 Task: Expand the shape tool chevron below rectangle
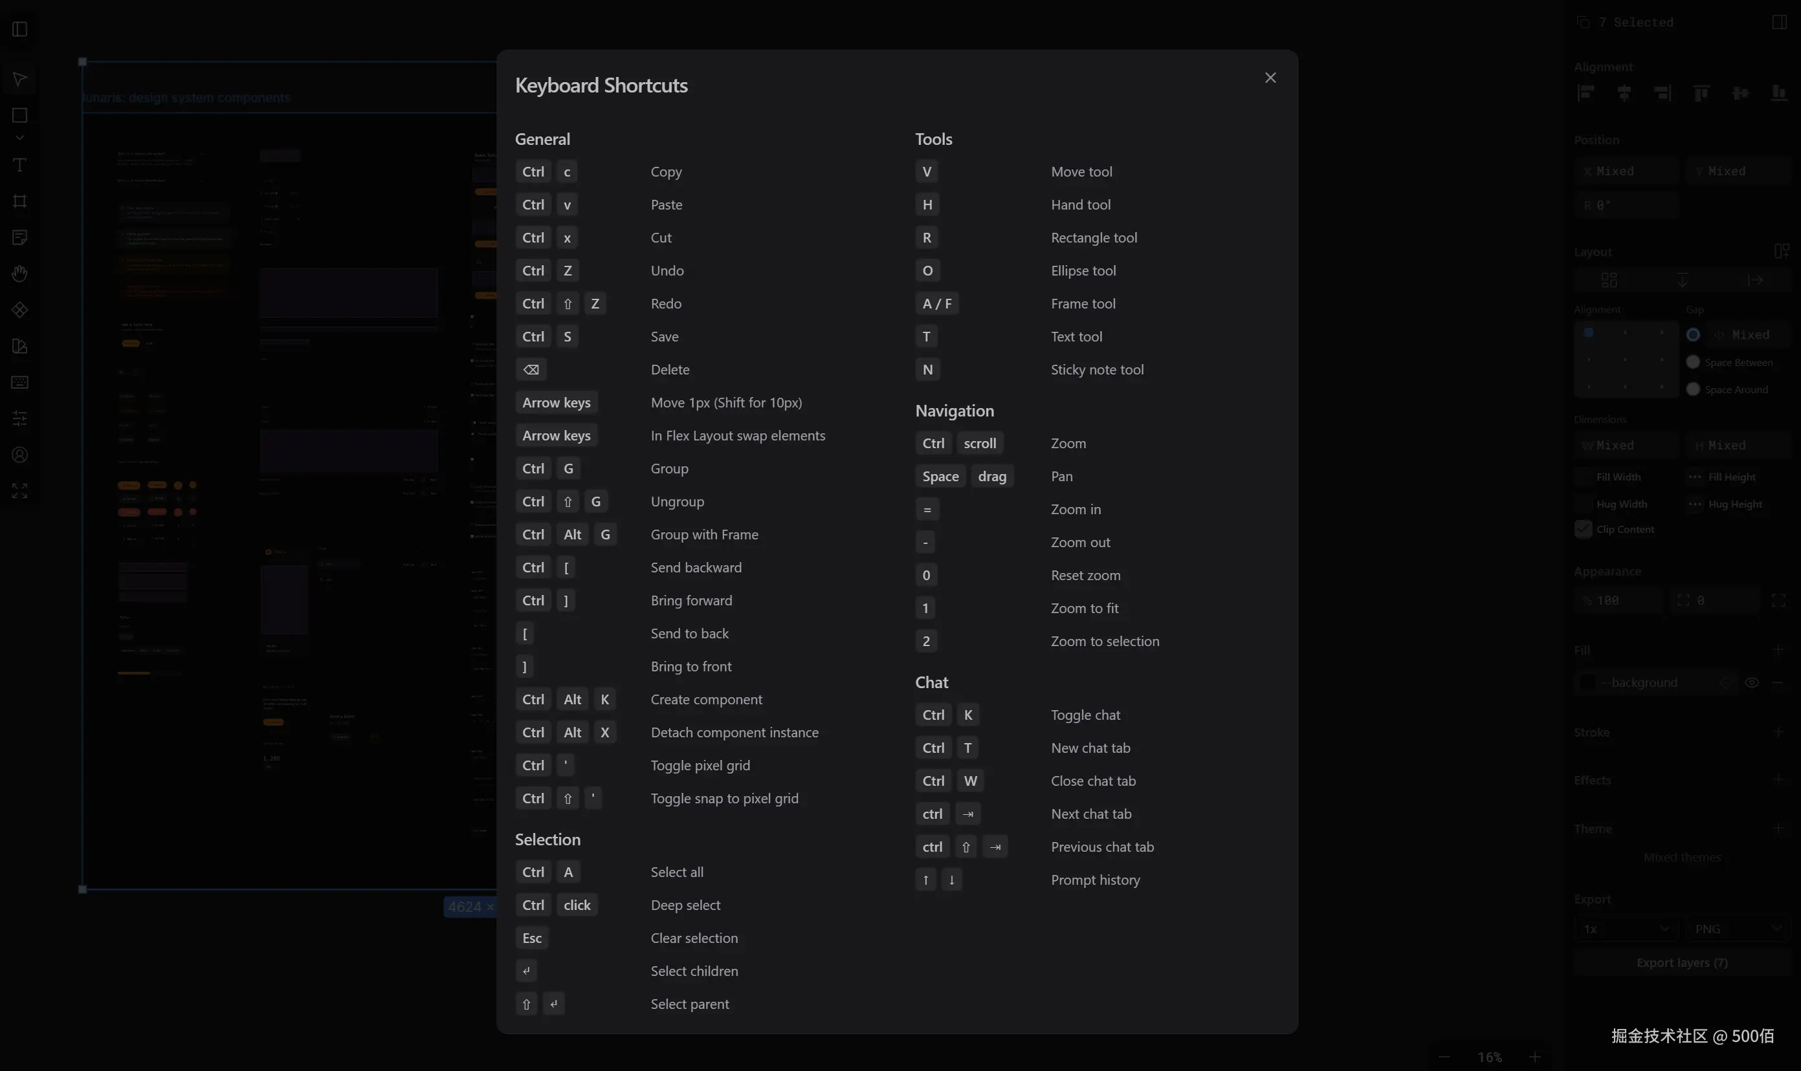pyautogui.click(x=19, y=137)
